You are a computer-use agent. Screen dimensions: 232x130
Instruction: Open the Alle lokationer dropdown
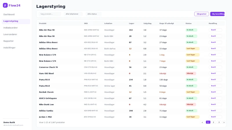[x=73, y=14]
